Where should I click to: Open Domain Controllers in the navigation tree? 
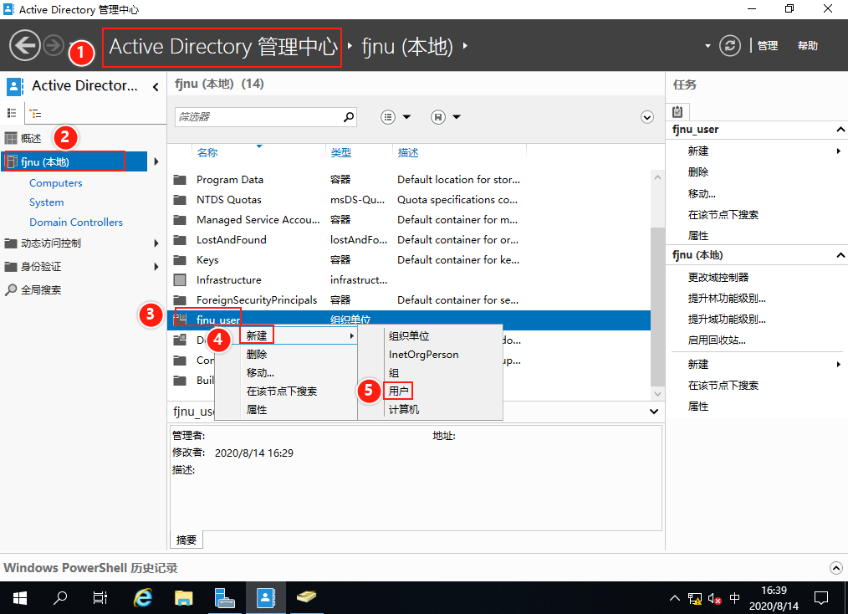point(76,223)
